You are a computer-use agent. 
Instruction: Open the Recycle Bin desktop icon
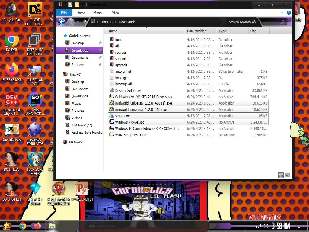12,12
